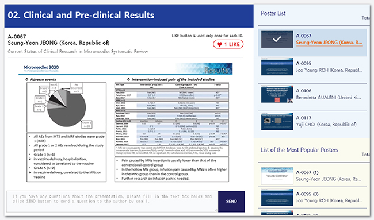The width and height of the screenshot is (374, 220).
Task: Select poster A-0106 thumbnail in Poster List
Action: (277, 94)
